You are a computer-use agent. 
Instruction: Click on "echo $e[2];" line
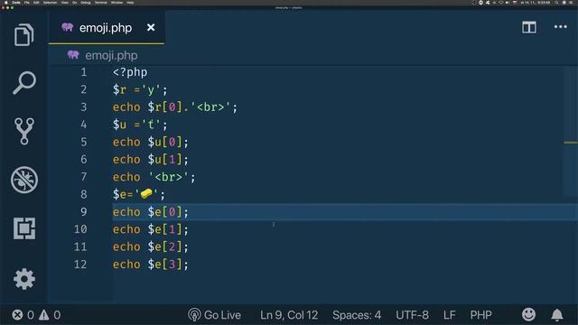[151, 246]
